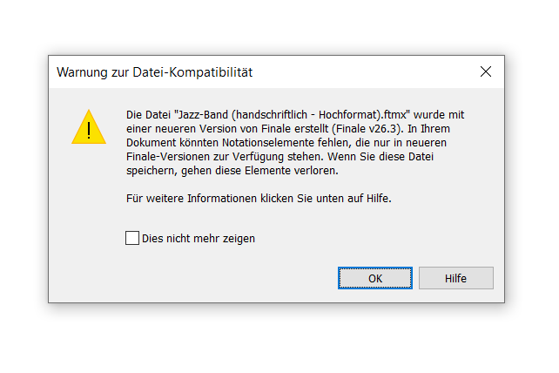Click the words 'wurde mit' in the first line
The image size is (559, 373).
click(x=439, y=115)
